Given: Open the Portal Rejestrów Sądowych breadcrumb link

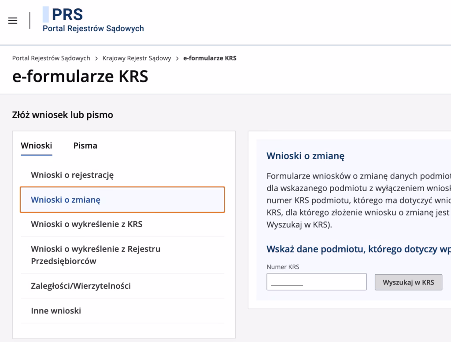Looking at the screenshot, I should [x=51, y=58].
